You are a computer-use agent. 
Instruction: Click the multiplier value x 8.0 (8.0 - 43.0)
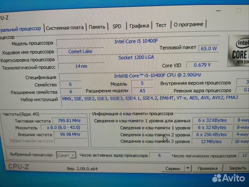pos(64,127)
